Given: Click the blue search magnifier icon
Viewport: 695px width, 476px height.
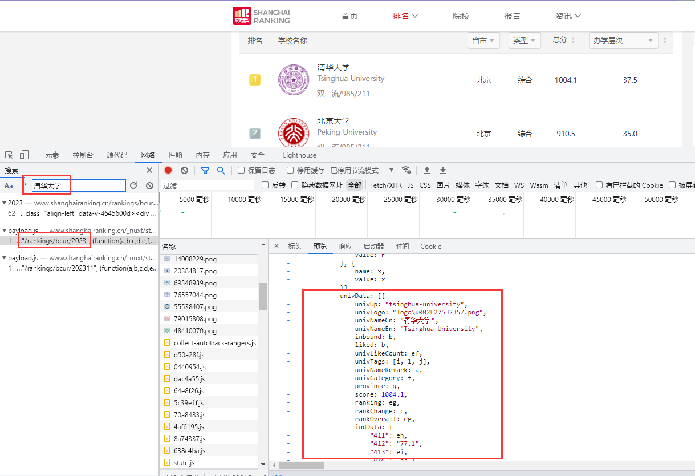Looking at the screenshot, I should click(221, 170).
